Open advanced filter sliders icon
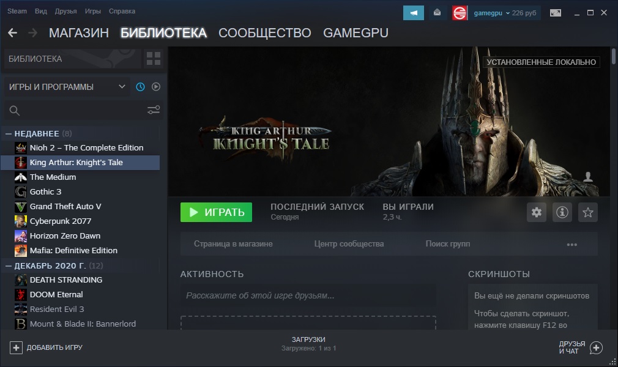The height and width of the screenshot is (367, 618). (154, 110)
